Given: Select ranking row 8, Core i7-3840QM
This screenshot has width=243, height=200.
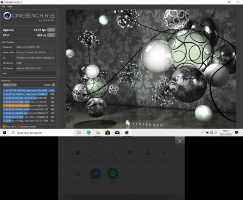Looking at the screenshot, I should click(x=29, y=117).
